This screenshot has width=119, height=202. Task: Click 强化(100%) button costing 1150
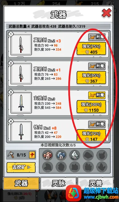click(x=91, y=107)
